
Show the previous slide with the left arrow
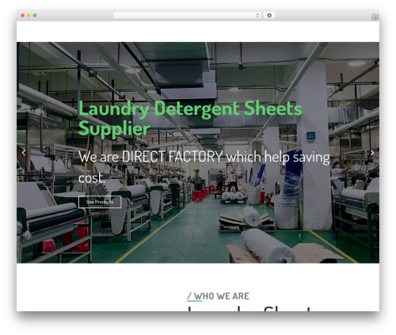pos(24,153)
